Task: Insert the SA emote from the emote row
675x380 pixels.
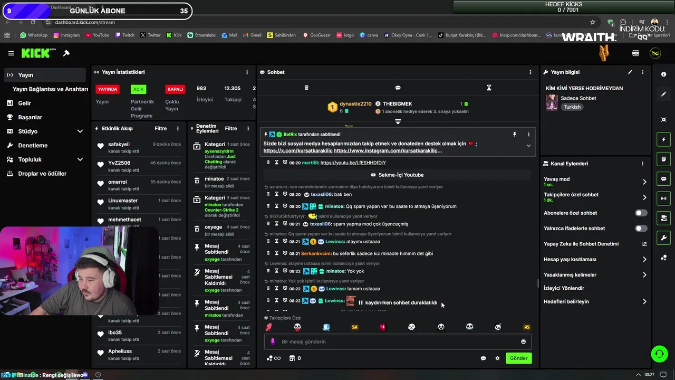Action: click(354, 327)
